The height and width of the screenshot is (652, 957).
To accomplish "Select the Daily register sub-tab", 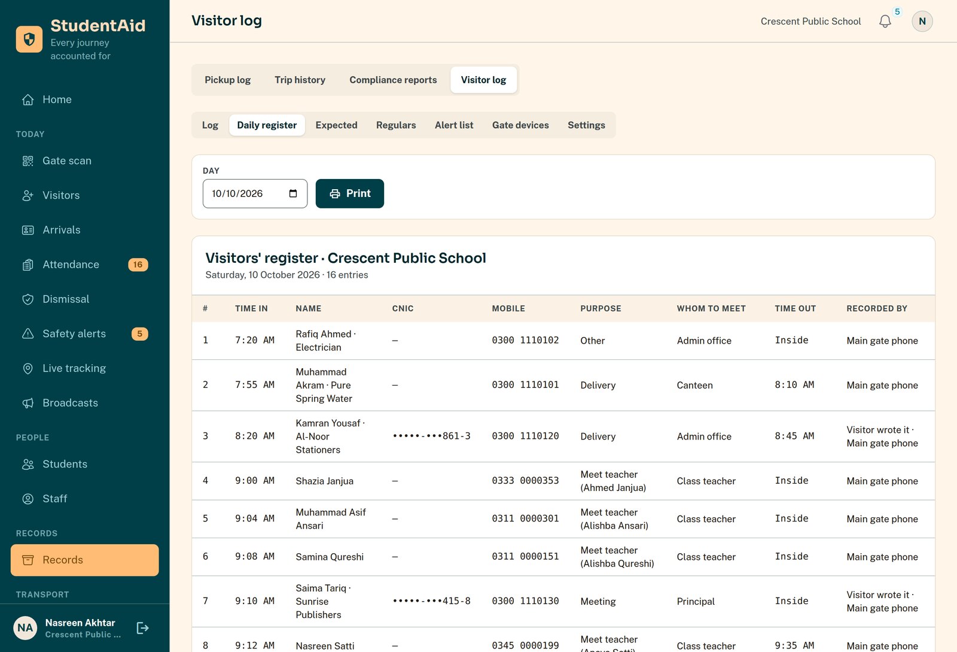I will pos(267,125).
